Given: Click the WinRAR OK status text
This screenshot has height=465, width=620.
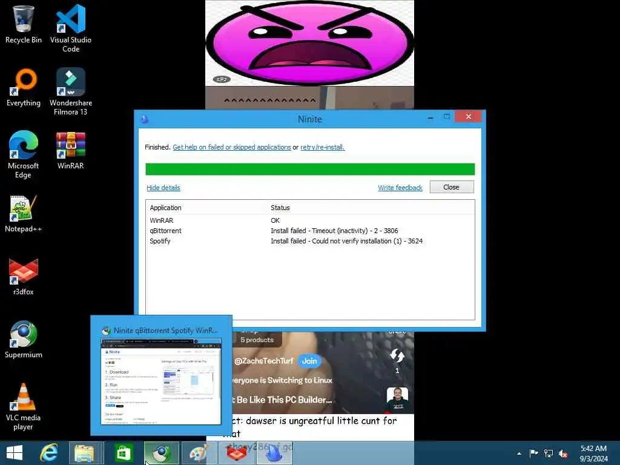Looking at the screenshot, I should (275, 220).
